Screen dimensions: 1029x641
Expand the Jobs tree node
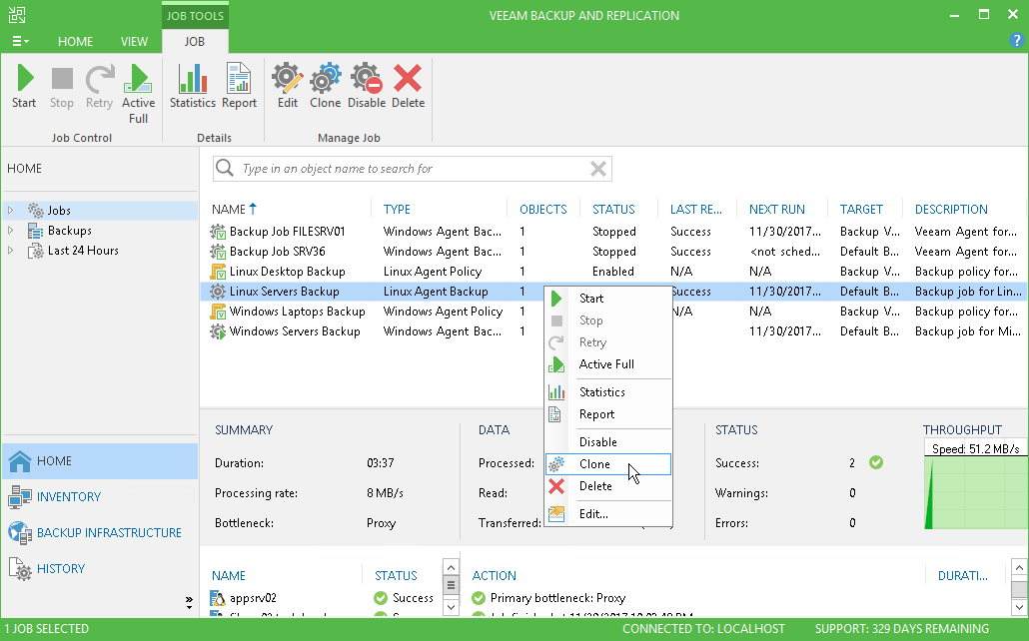(x=11, y=210)
